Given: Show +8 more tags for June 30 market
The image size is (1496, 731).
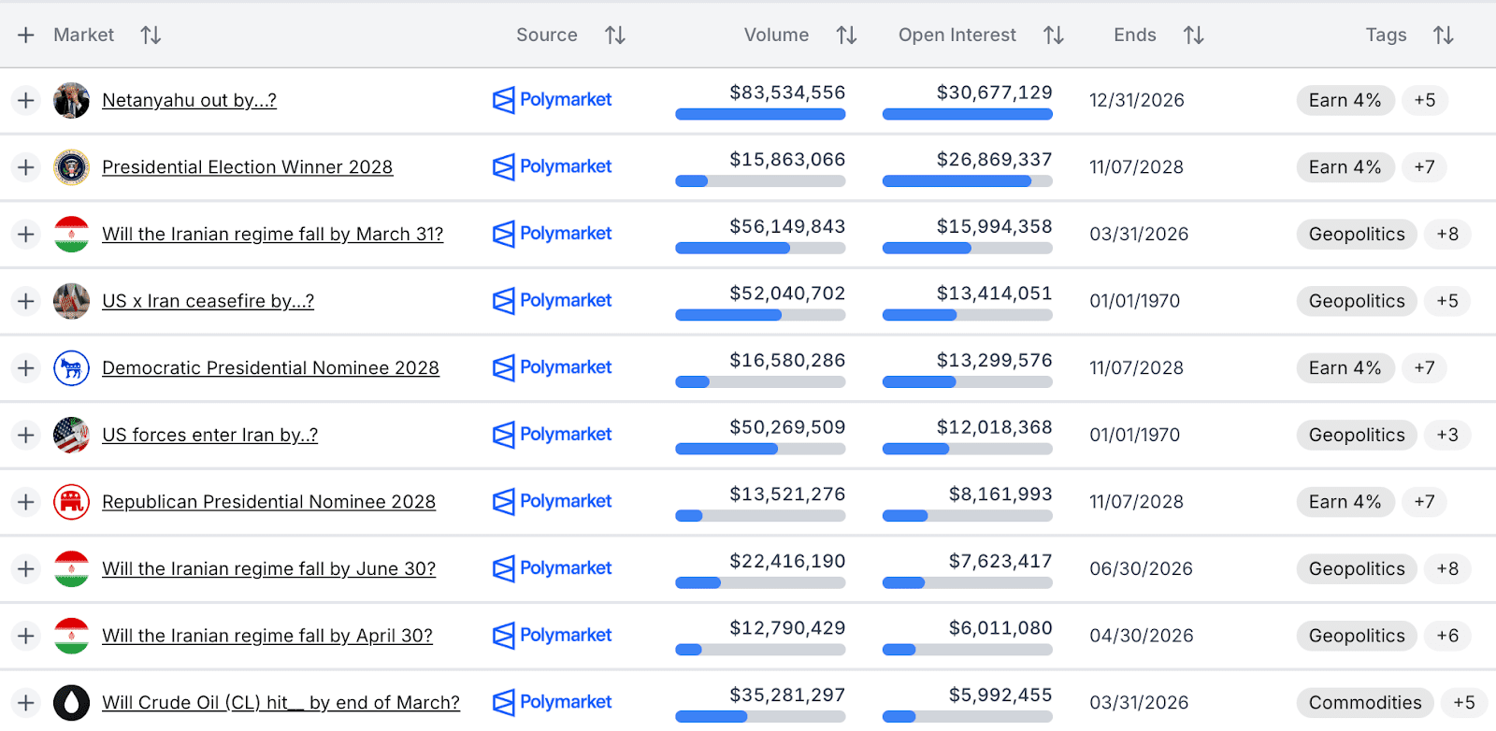Looking at the screenshot, I should click(1446, 569).
